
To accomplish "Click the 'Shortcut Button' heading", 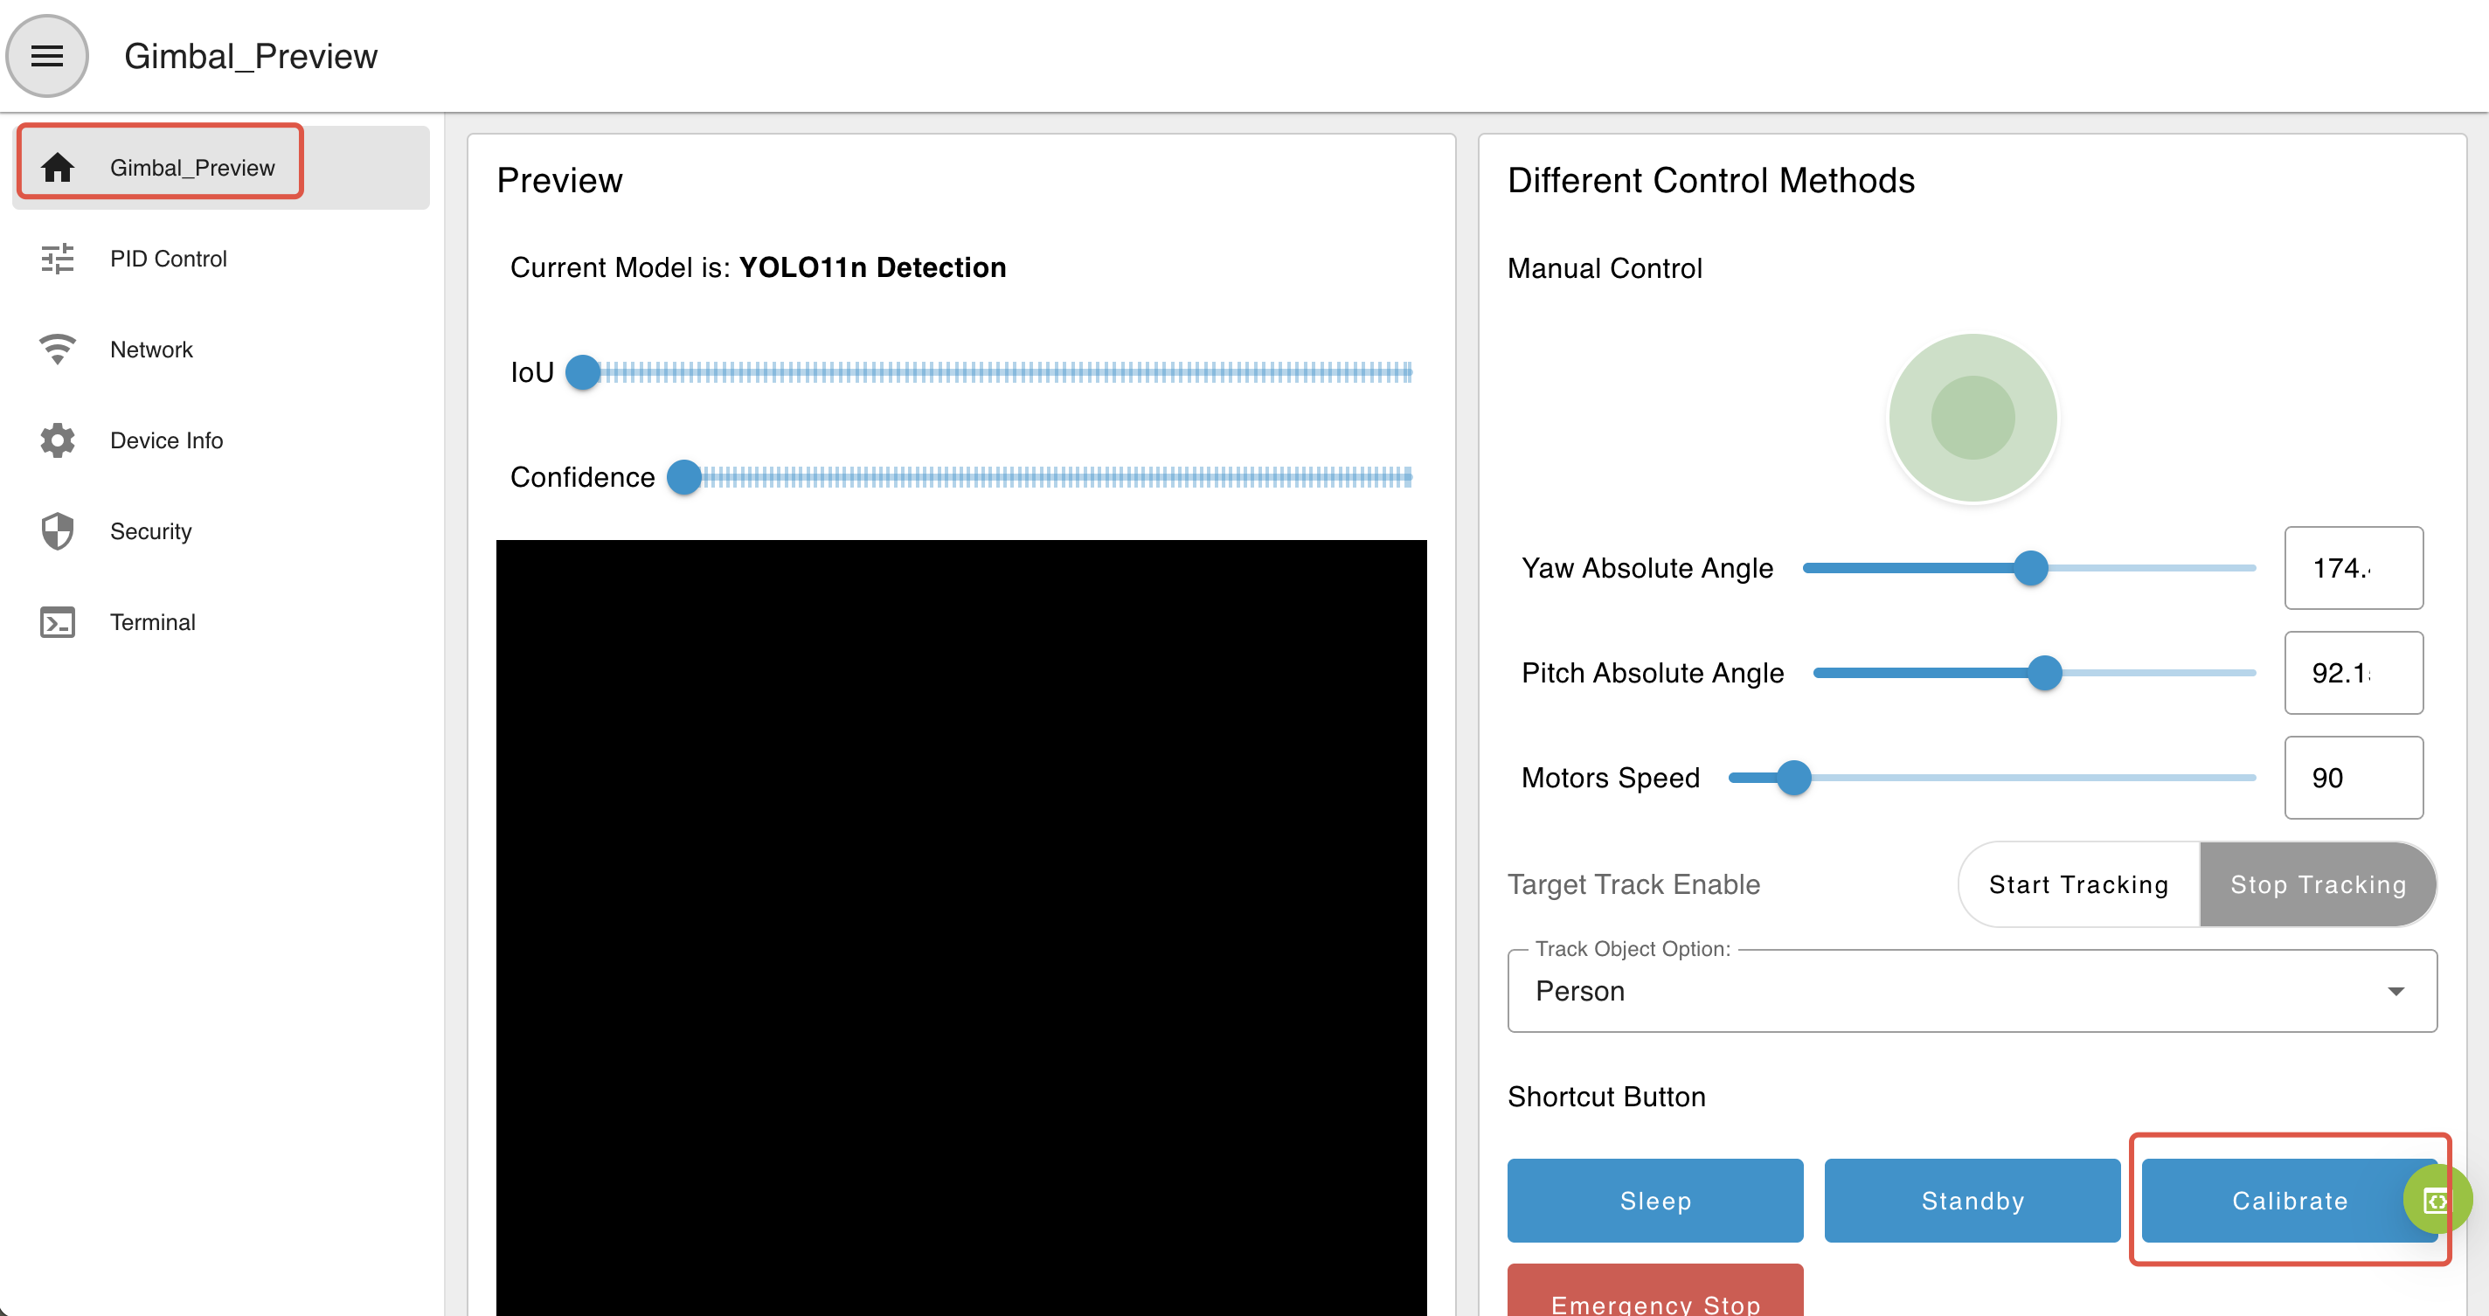I will [x=1605, y=1097].
